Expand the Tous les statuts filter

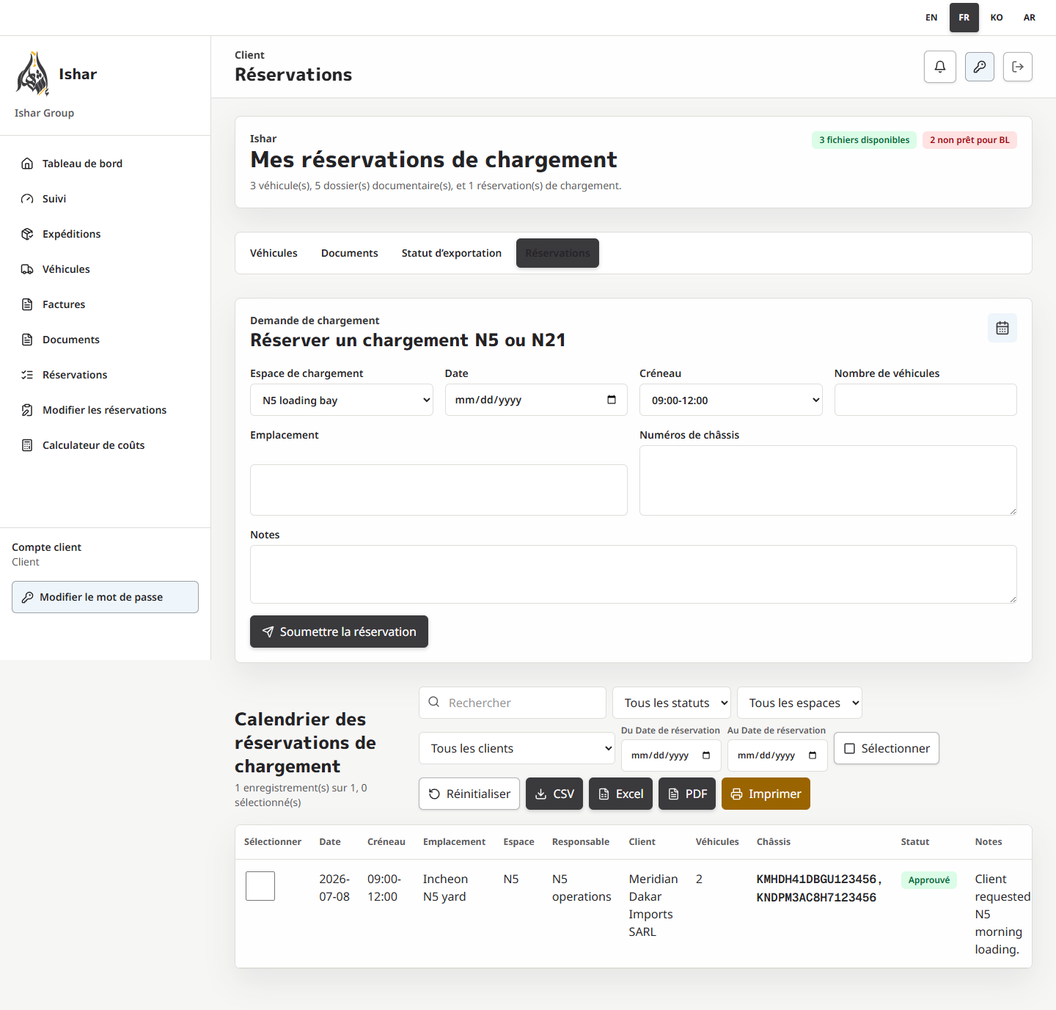coord(672,703)
